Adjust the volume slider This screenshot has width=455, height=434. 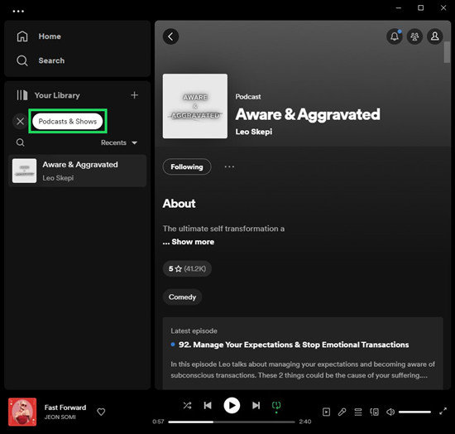click(x=414, y=412)
